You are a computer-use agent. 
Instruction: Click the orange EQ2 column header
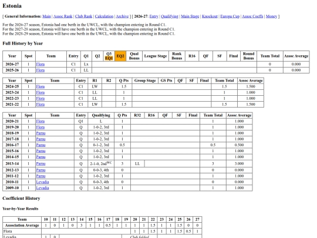tap(120, 56)
